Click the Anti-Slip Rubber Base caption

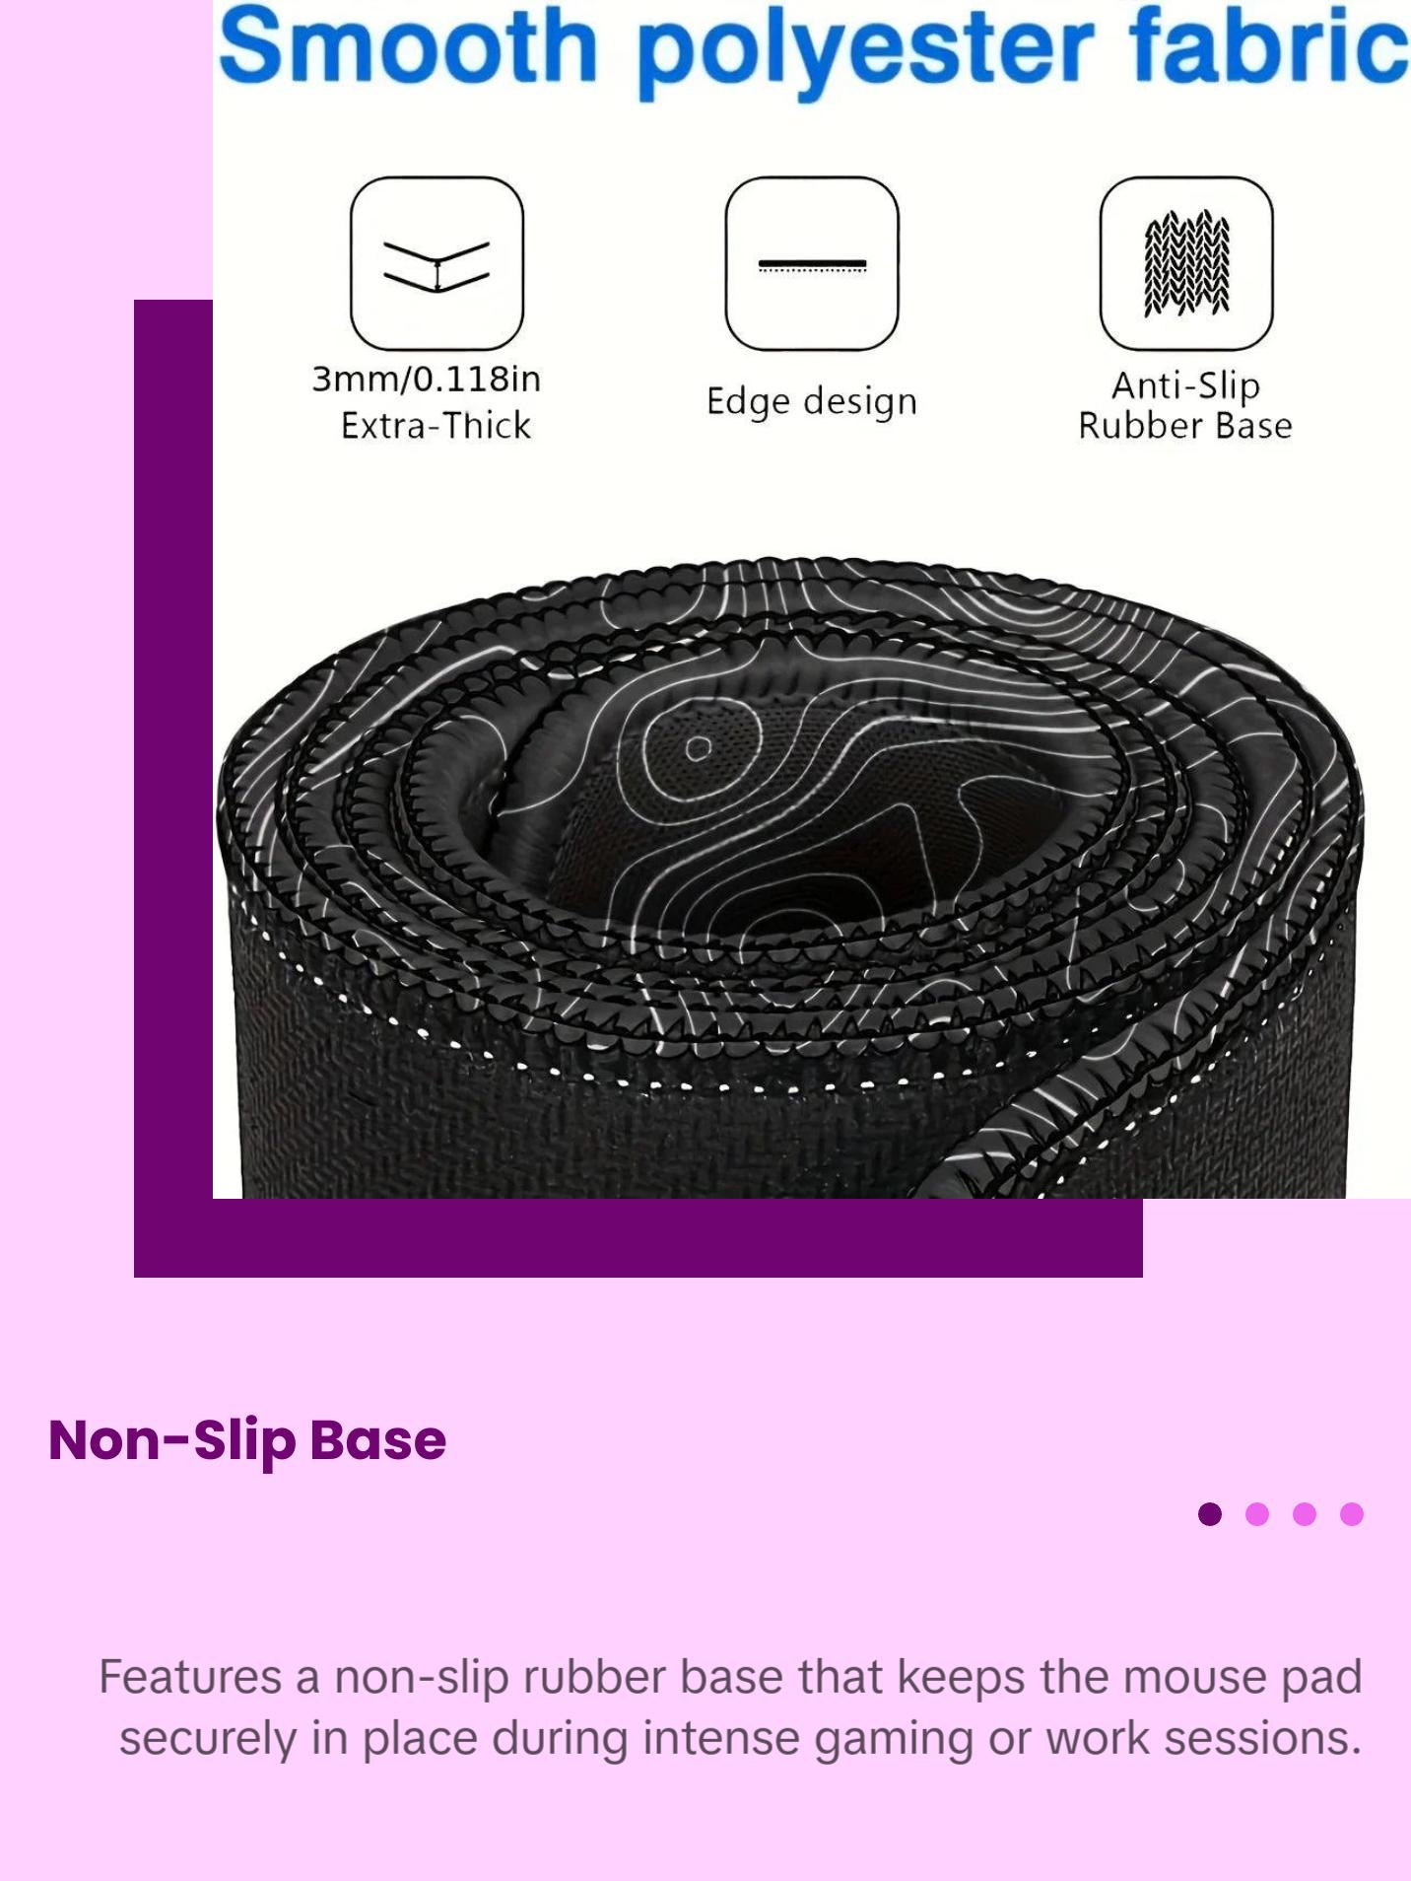tap(1185, 405)
